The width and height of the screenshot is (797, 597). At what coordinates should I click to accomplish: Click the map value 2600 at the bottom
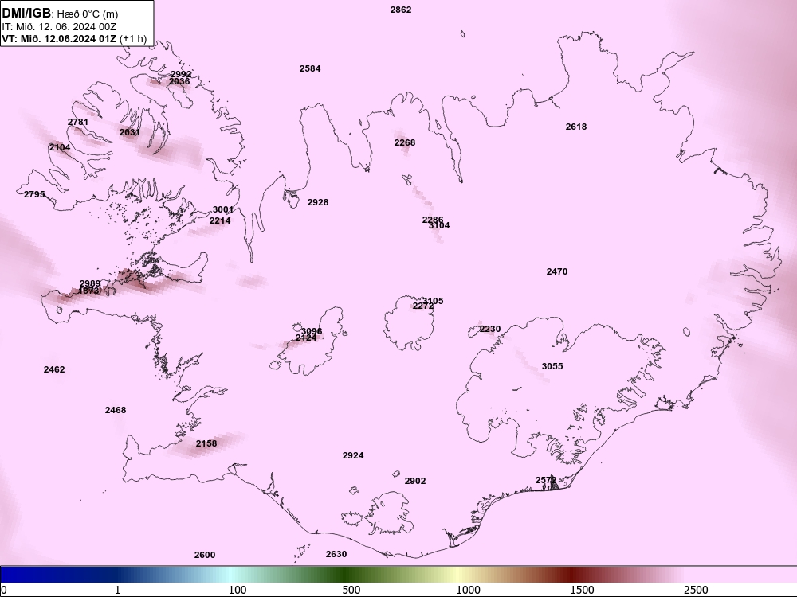[204, 555]
